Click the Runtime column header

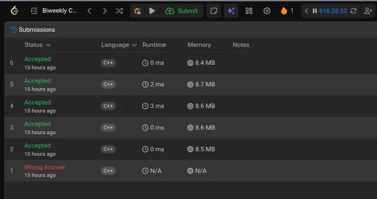point(154,45)
